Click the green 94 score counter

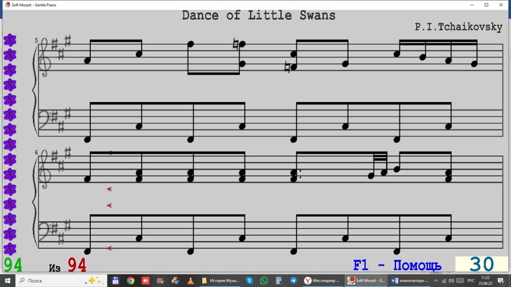(x=13, y=265)
